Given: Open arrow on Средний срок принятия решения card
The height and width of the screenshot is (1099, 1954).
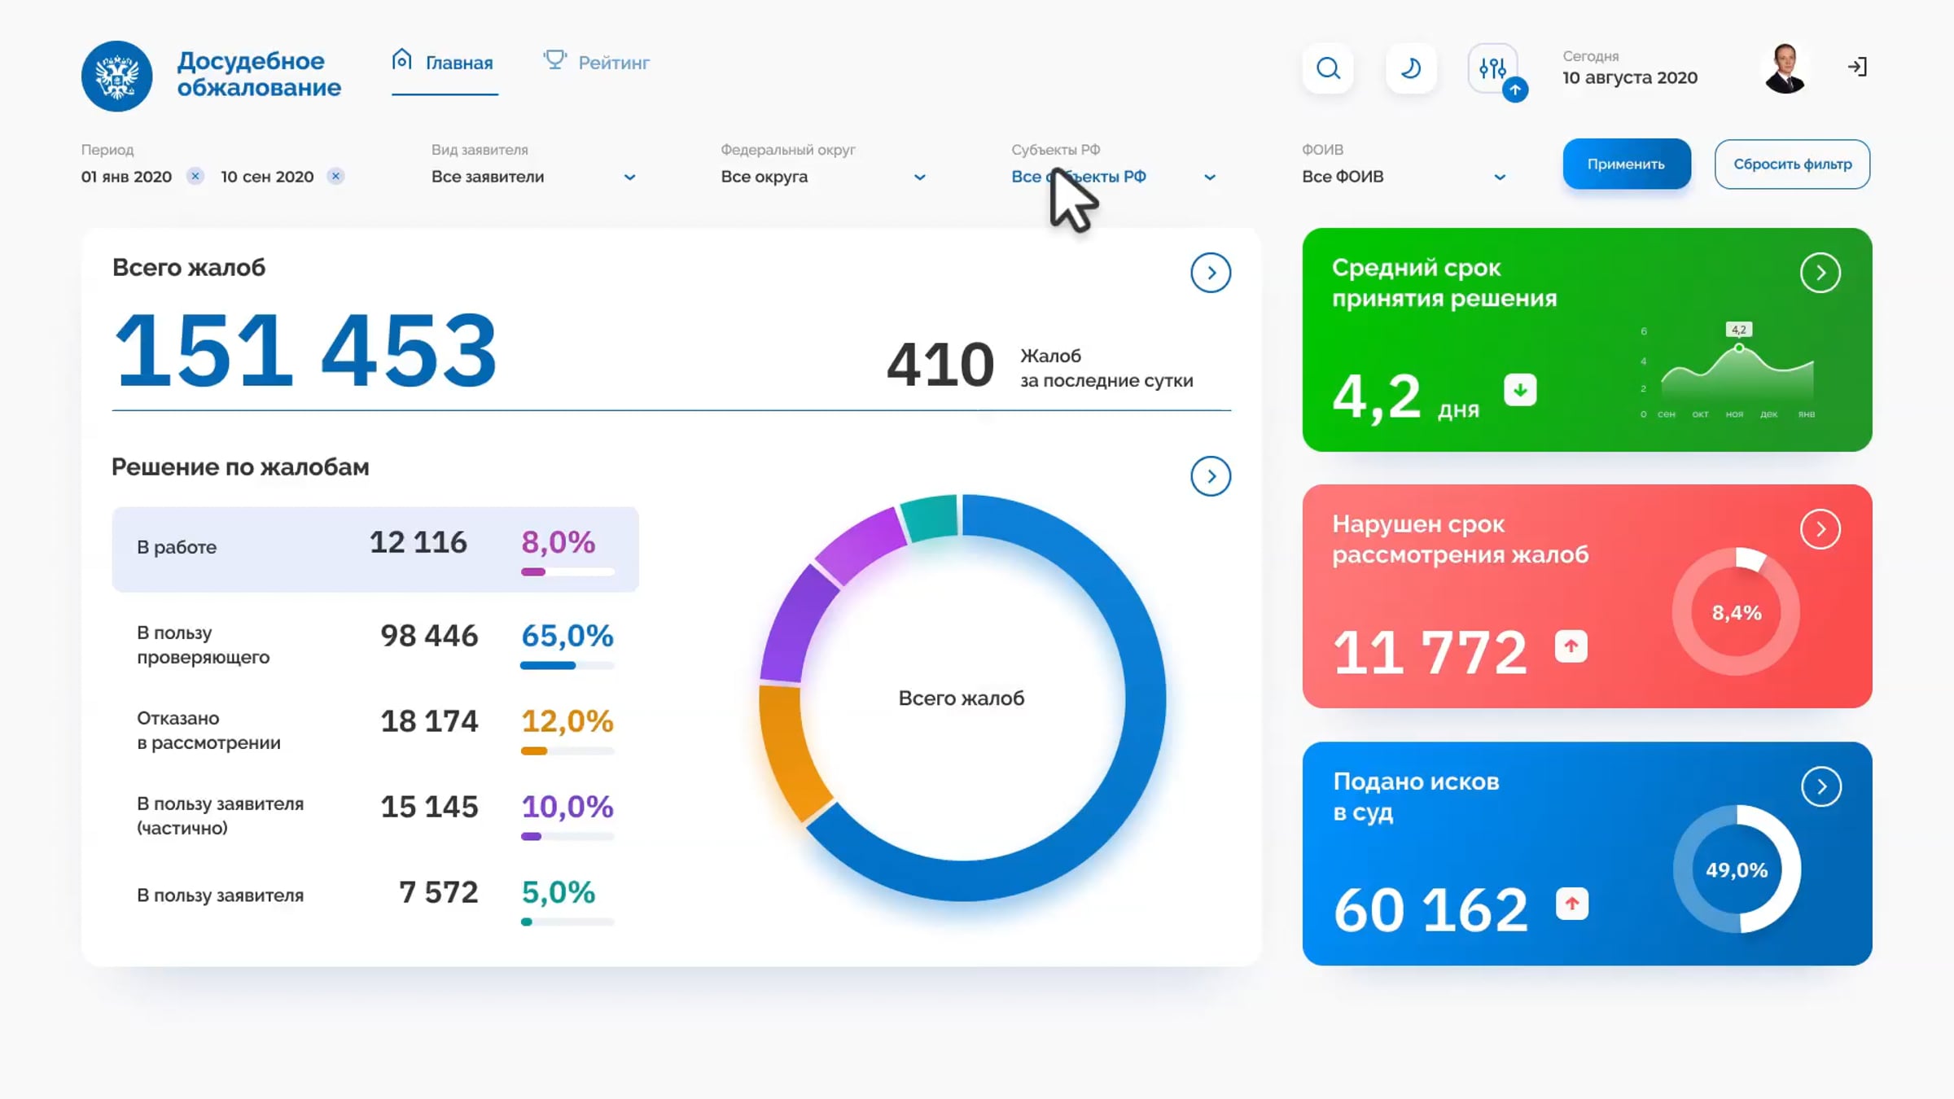Looking at the screenshot, I should [x=1820, y=273].
